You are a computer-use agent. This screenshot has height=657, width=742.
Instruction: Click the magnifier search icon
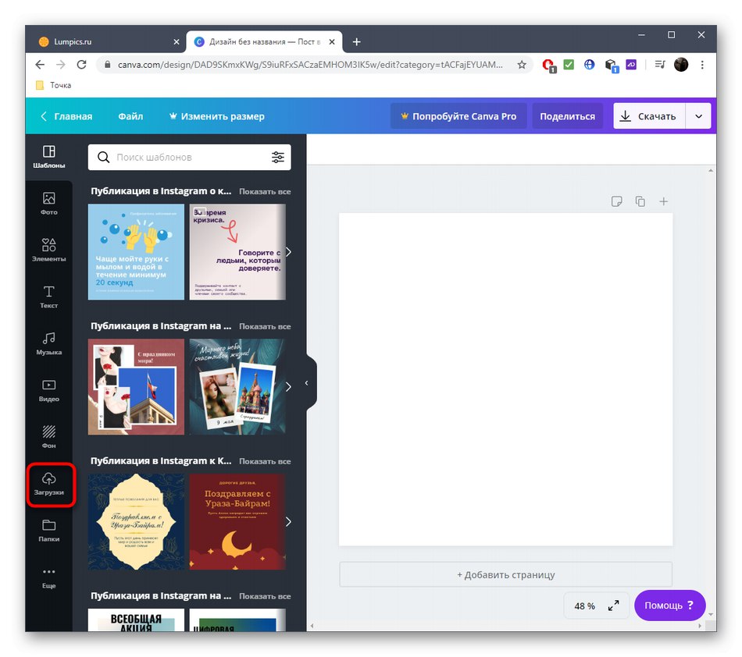(103, 157)
